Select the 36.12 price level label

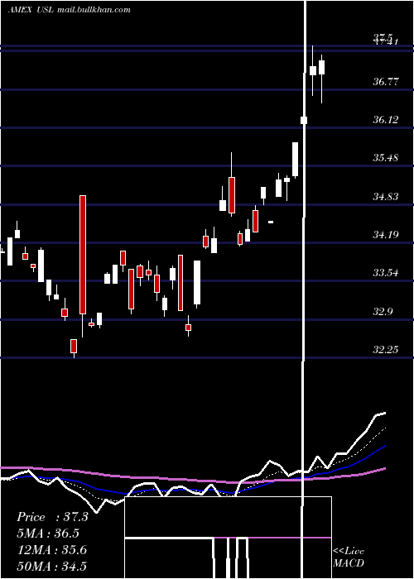coord(386,120)
